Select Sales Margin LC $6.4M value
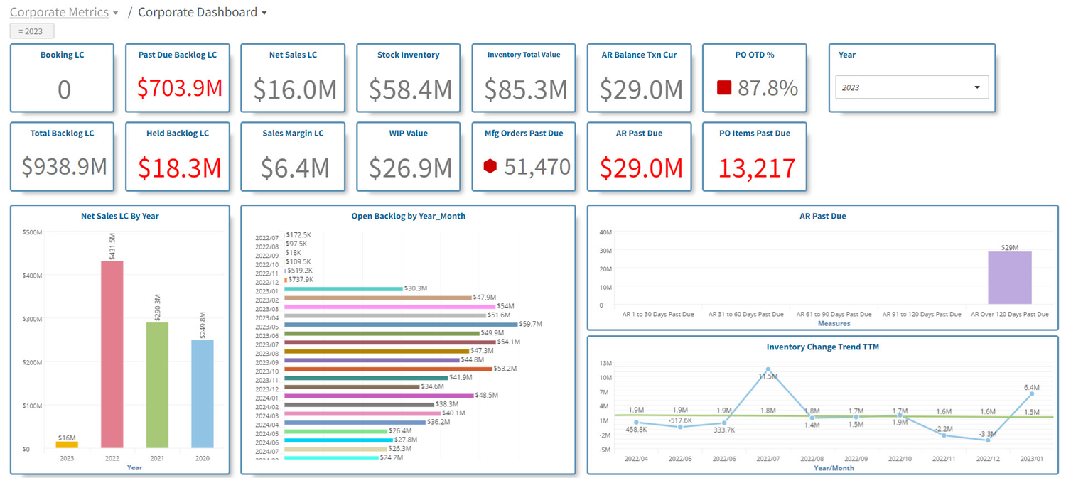 (295, 167)
